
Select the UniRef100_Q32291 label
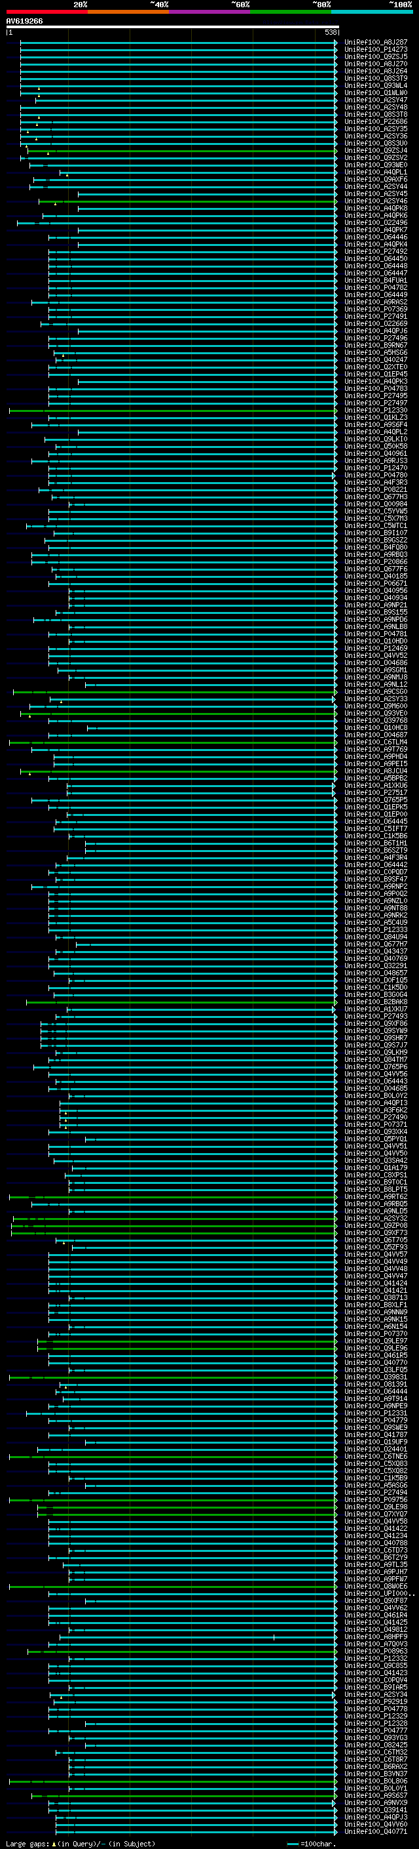[x=376, y=966]
